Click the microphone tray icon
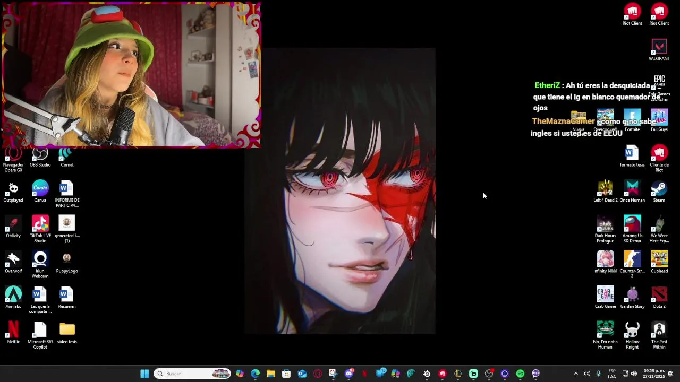This screenshot has width=680, height=382. pyautogui.click(x=599, y=374)
